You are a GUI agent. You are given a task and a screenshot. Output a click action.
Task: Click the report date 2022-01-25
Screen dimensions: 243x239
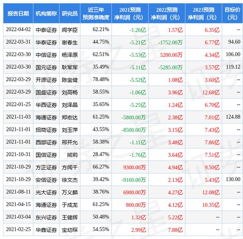tap(18, 104)
